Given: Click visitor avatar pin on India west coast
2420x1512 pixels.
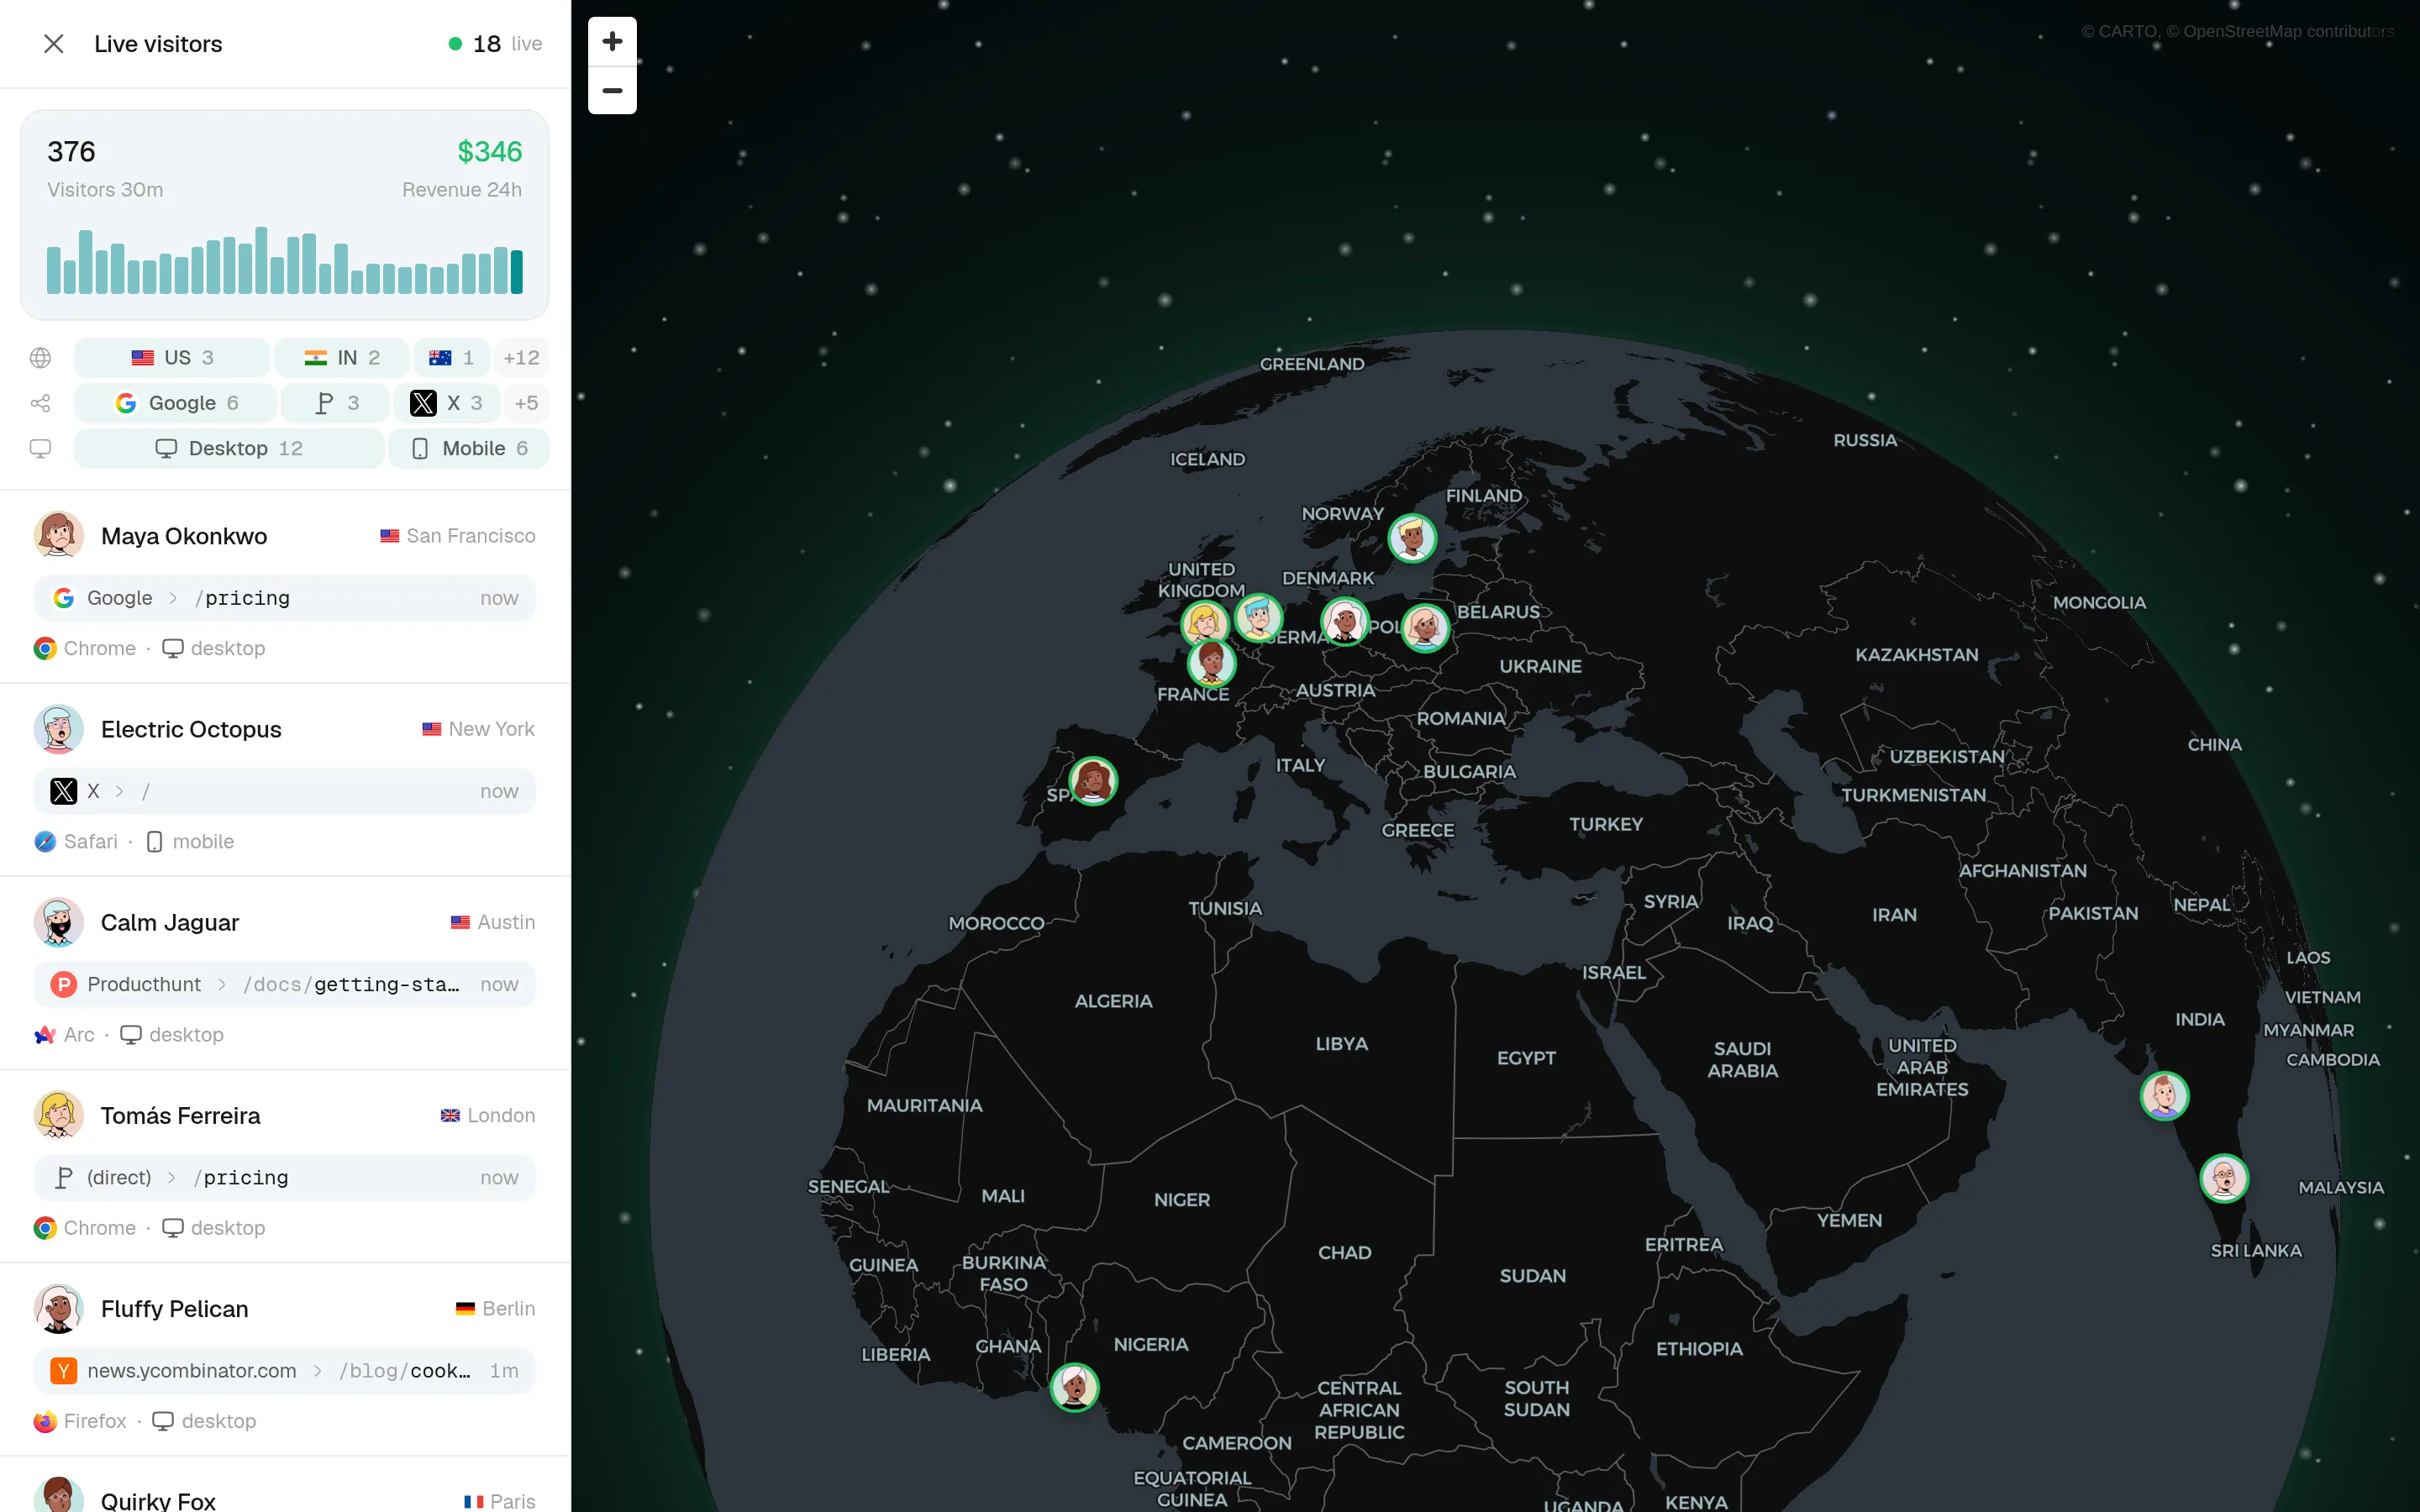Looking at the screenshot, I should [2164, 1096].
